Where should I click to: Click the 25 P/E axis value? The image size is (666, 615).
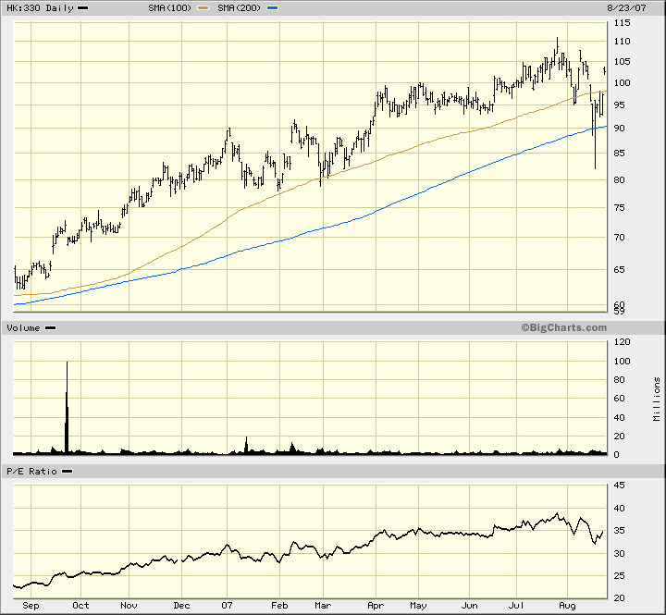coord(619,575)
